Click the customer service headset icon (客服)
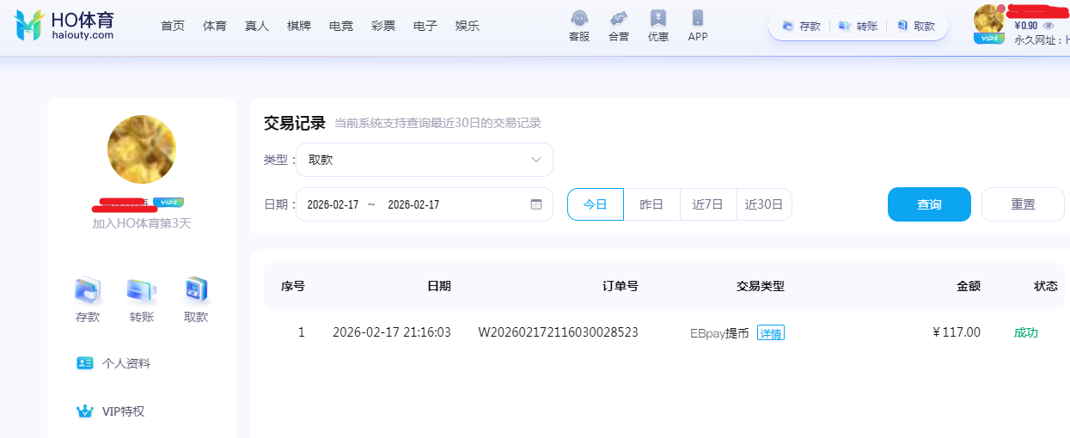 [x=579, y=19]
